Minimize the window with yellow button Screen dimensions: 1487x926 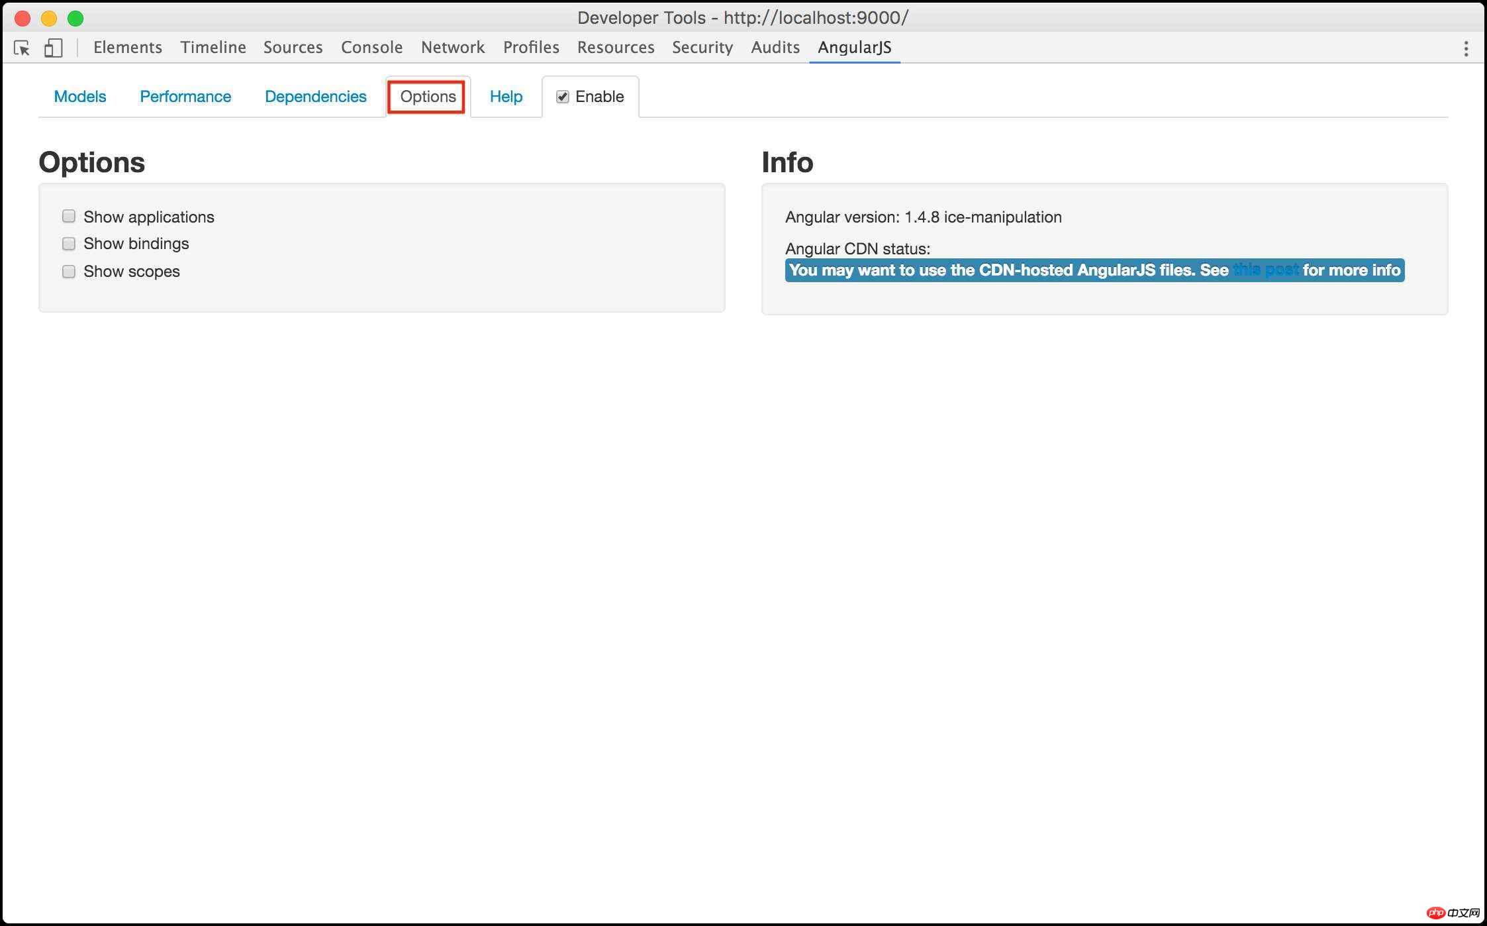(x=49, y=18)
